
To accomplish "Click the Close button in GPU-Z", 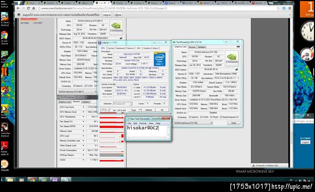I will (x=234, y=123).
